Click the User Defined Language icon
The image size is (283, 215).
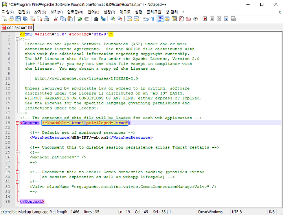click(x=167, y=19)
